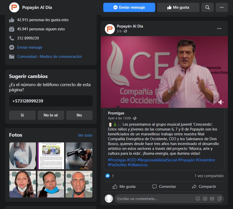Open the Enviar mensaje link in info panel
The width and height of the screenshot is (233, 209).
click(x=30, y=47)
